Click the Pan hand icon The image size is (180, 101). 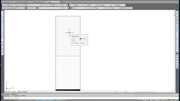coord(40,5)
